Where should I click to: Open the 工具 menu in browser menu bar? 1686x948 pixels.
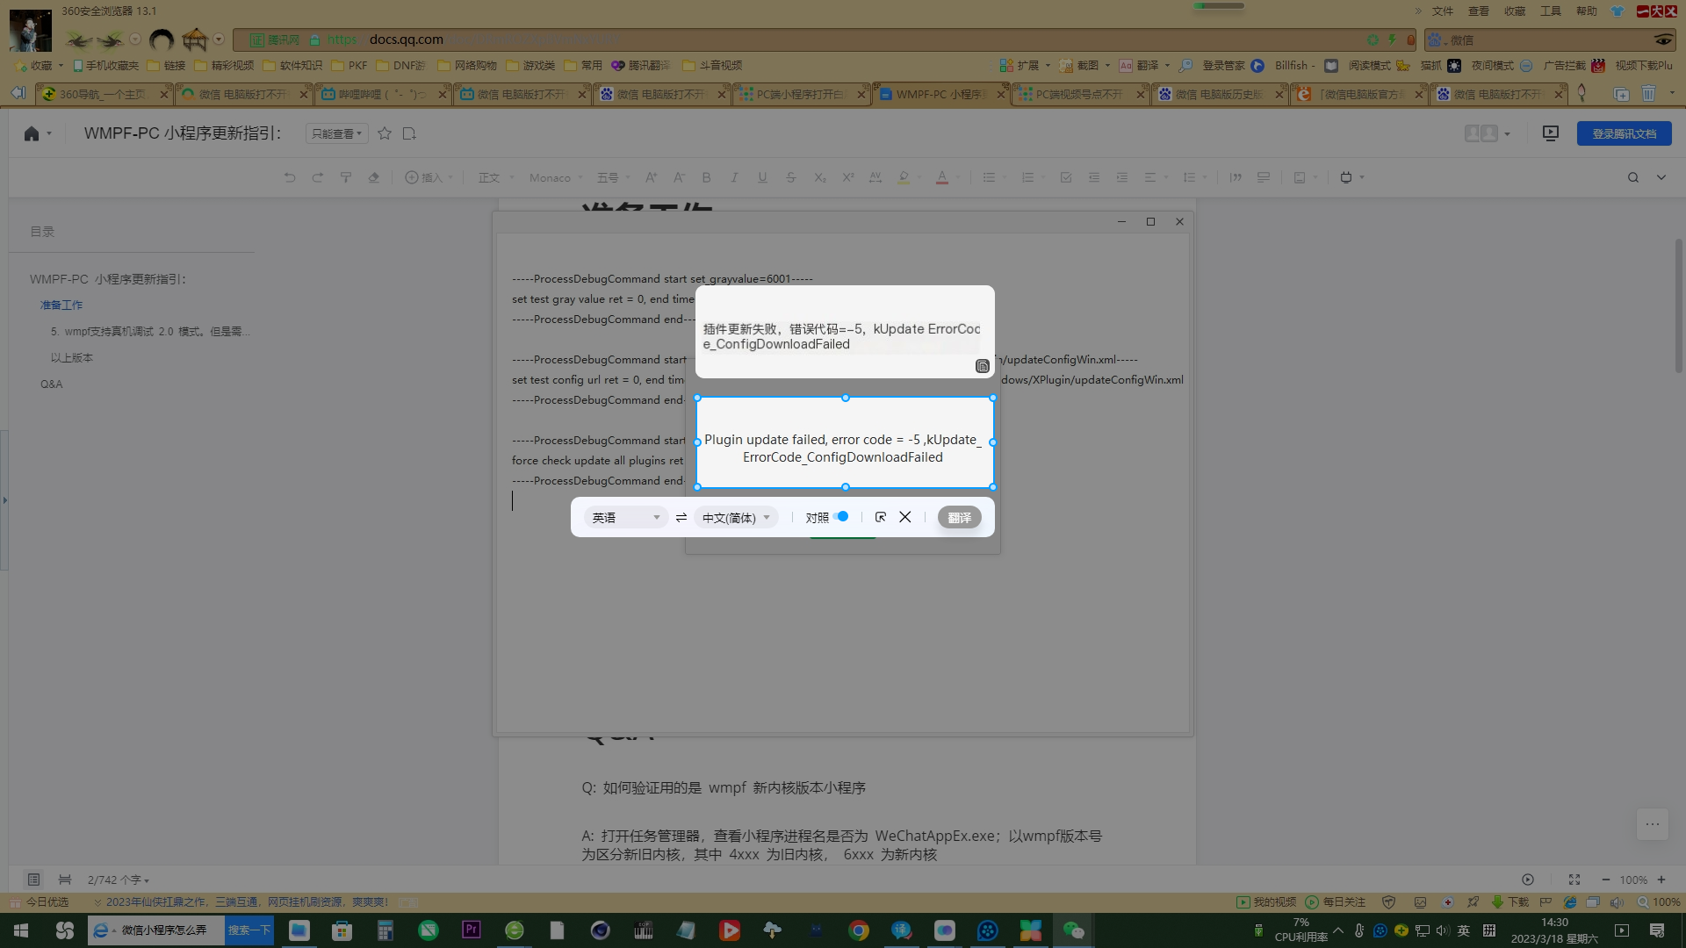pyautogui.click(x=1550, y=11)
